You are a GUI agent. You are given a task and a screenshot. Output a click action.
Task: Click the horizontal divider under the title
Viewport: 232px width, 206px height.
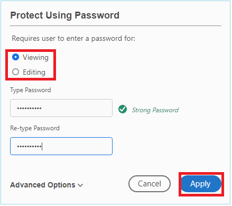point(116,26)
